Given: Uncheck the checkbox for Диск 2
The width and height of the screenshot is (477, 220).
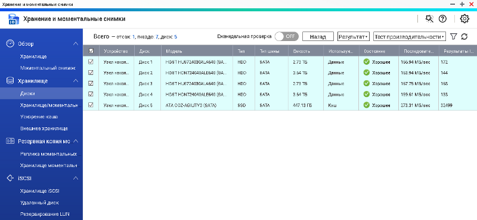Looking at the screenshot, I should (x=91, y=73).
